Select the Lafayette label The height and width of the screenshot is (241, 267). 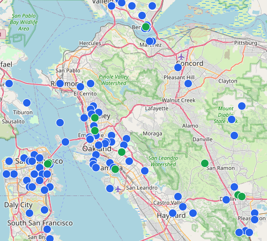click(157, 109)
